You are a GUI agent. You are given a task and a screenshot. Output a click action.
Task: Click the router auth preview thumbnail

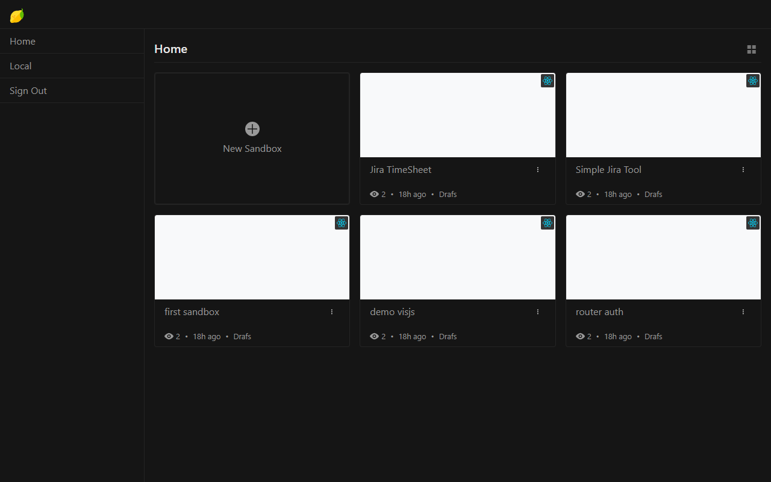(x=663, y=257)
